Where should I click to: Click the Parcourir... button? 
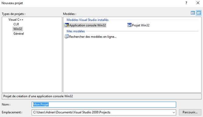[190, 112]
